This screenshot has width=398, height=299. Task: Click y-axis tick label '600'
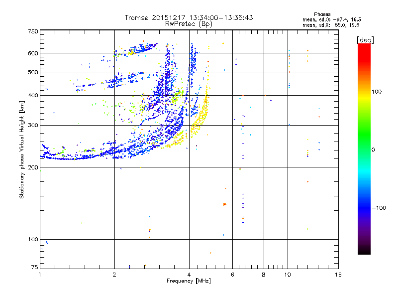(33, 53)
